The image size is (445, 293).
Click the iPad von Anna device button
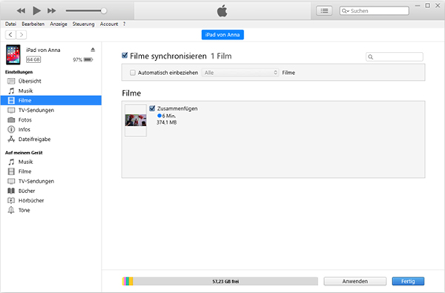pyautogui.click(x=222, y=35)
